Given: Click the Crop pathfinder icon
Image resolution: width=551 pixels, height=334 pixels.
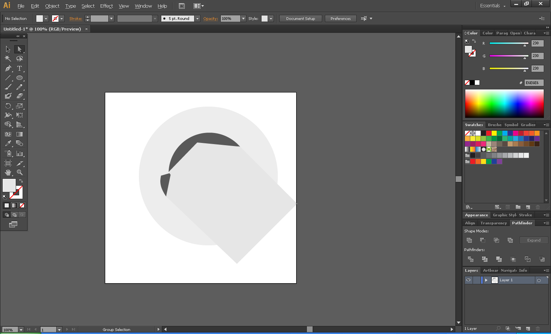Looking at the screenshot, I should click(513, 259).
